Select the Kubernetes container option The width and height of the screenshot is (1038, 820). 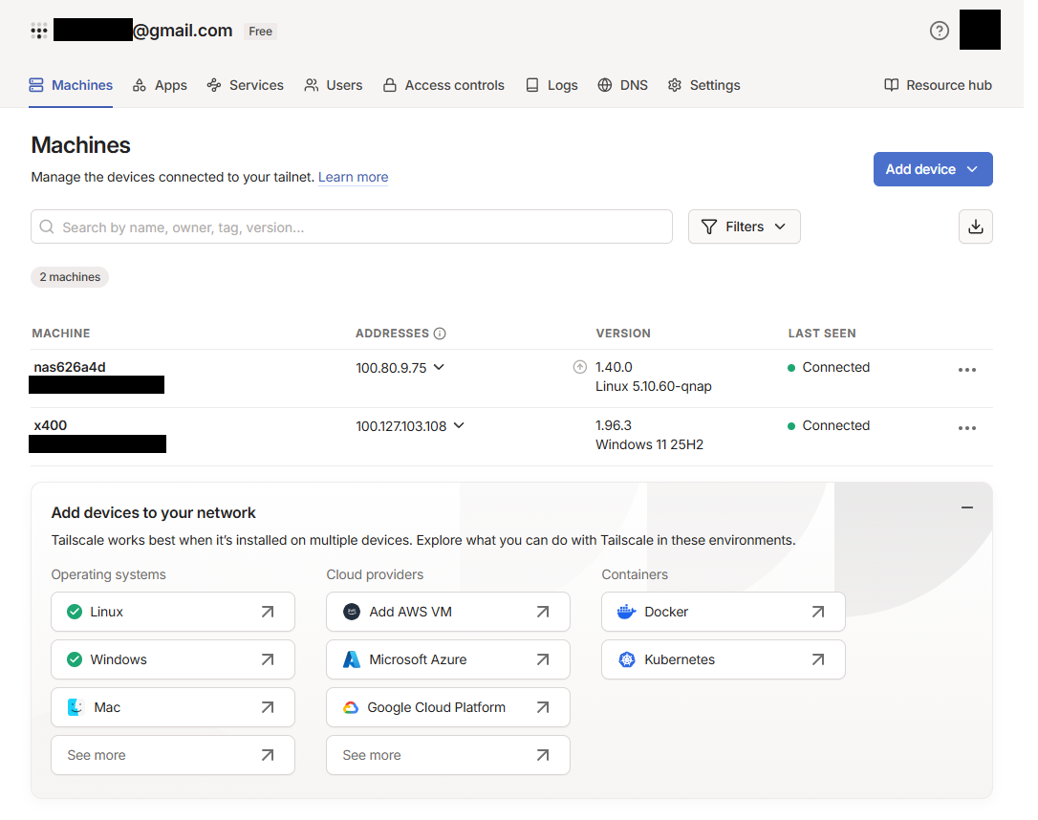[x=723, y=659]
